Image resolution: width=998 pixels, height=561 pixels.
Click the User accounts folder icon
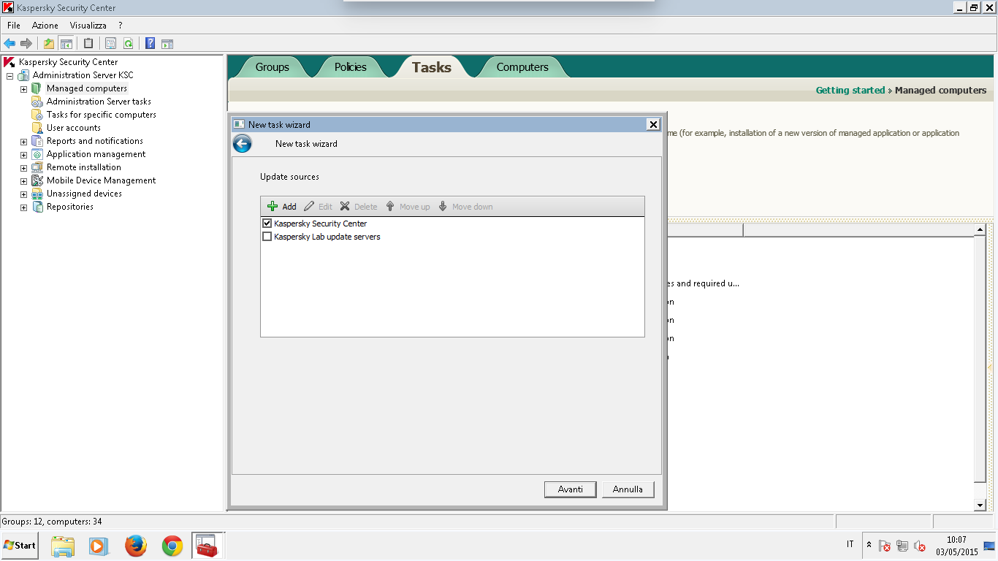pos(37,128)
